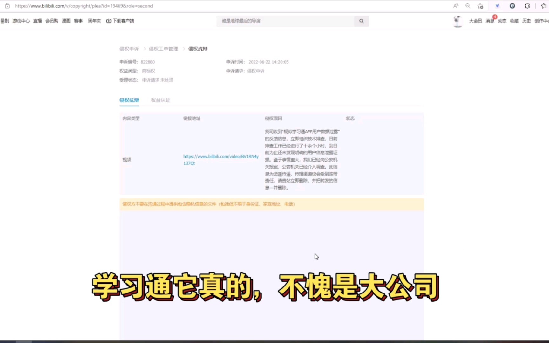Click the 状态 column header
Viewport: 549px width, 343px height.
(x=350, y=118)
